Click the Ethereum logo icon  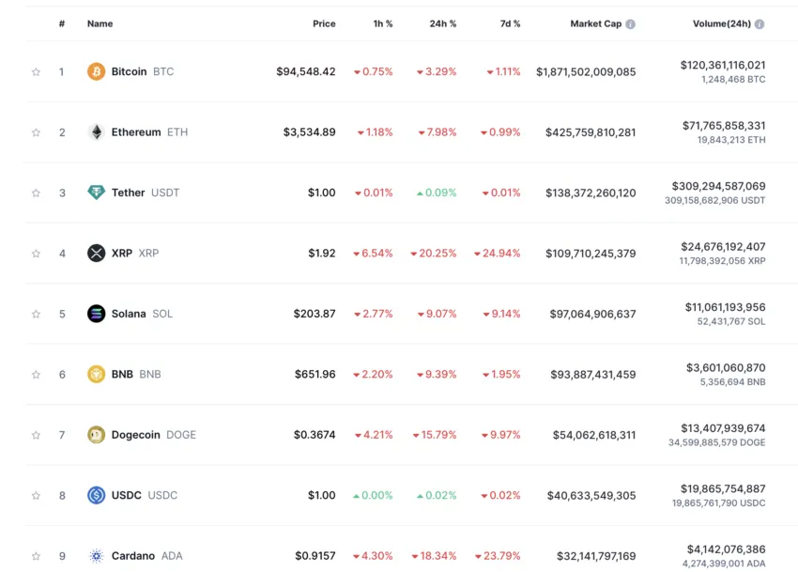click(x=96, y=132)
